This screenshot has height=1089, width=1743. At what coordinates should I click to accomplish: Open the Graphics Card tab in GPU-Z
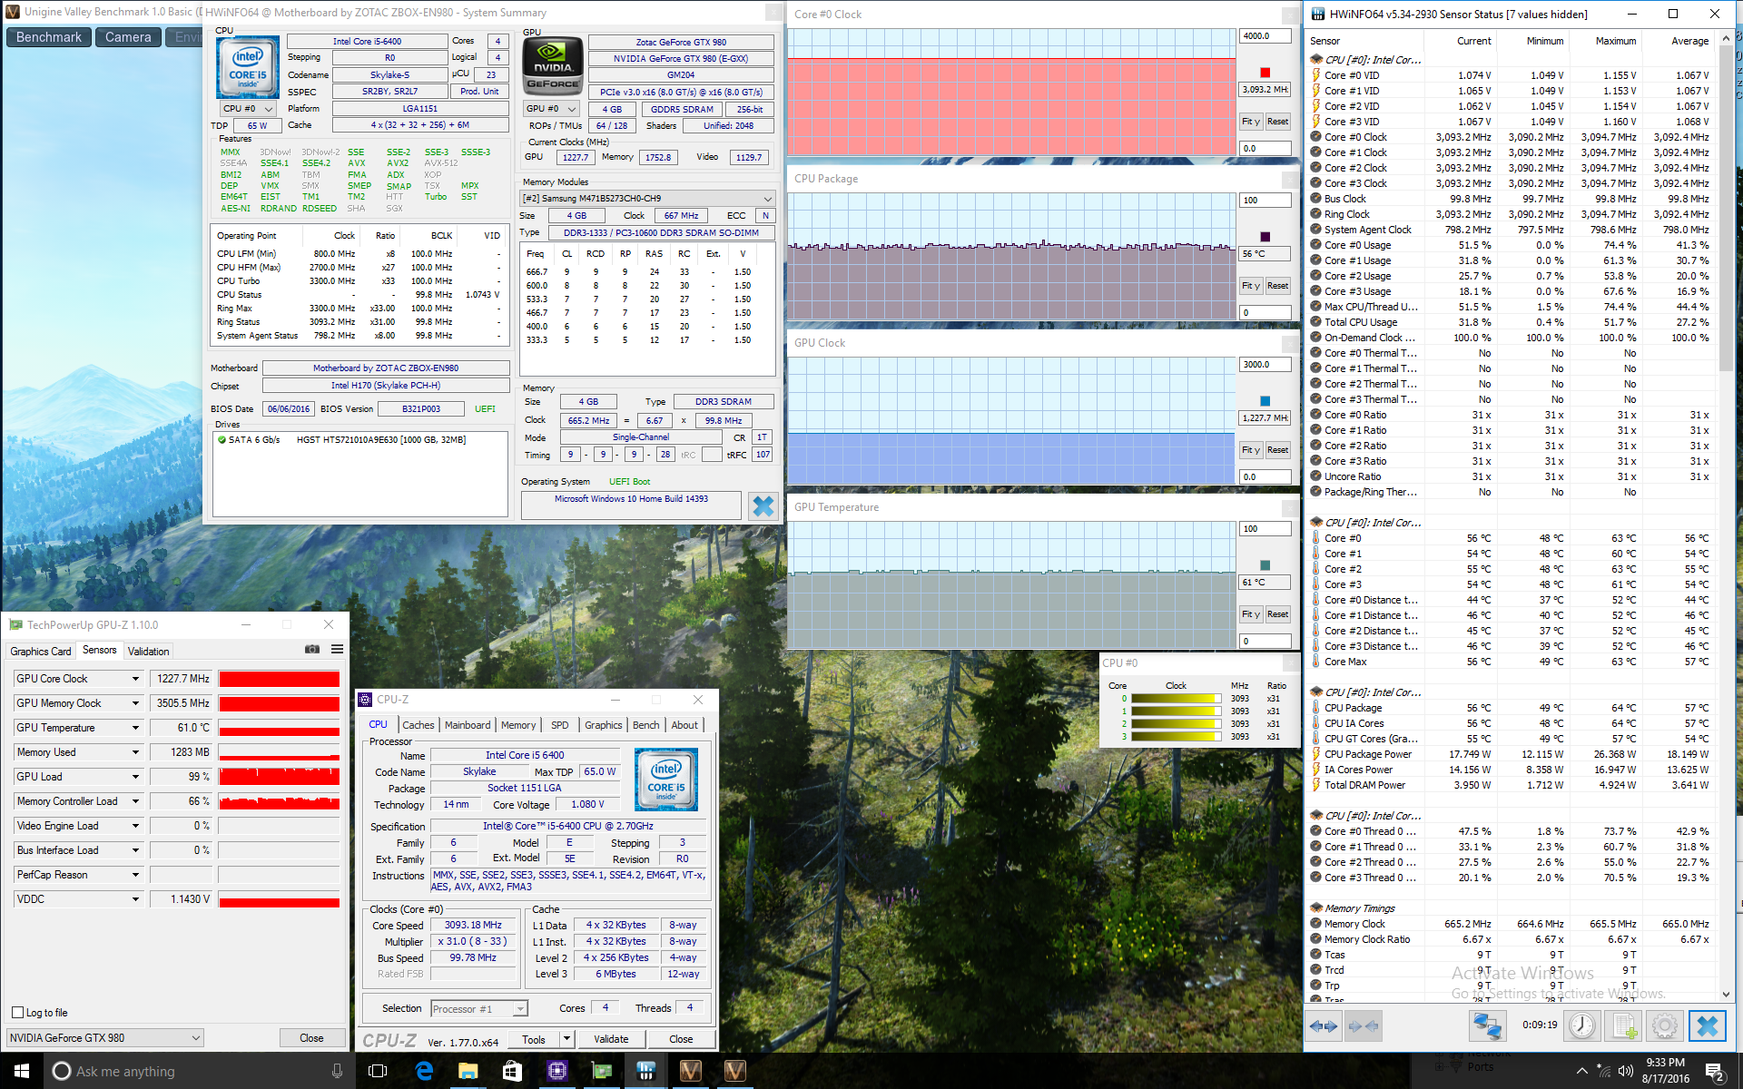40,652
